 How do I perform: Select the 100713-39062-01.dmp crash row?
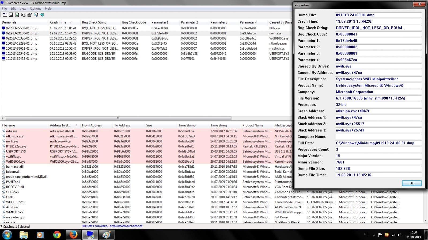pyautogui.click(x=146, y=48)
